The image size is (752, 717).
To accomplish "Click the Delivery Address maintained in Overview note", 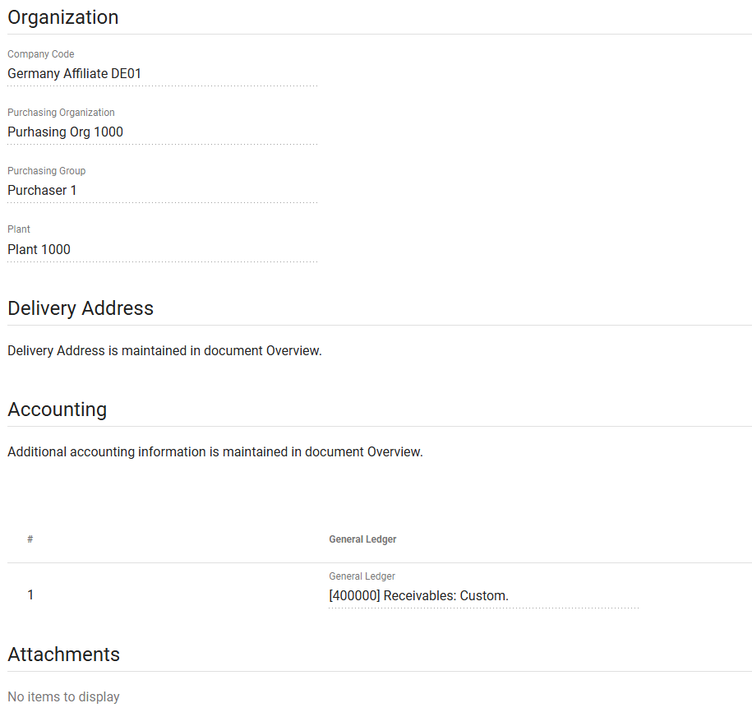I will [x=164, y=351].
